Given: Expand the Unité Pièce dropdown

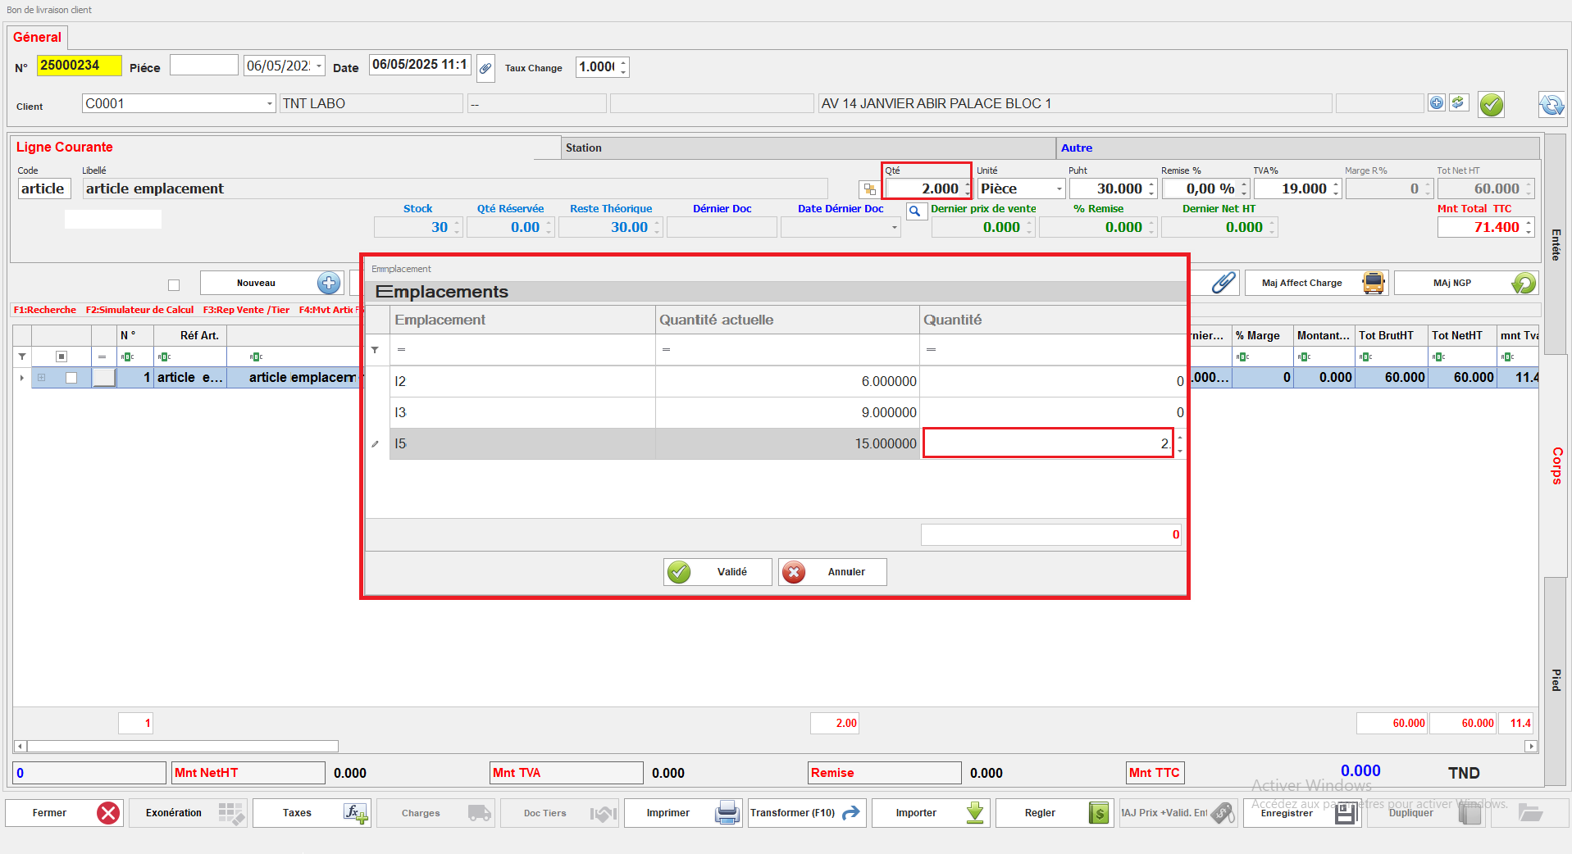Looking at the screenshot, I should point(1058,189).
